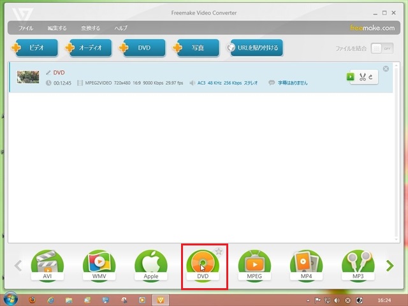Toggle the ファイルを結合 join files switch
This screenshot has height=306, width=408.
point(381,48)
